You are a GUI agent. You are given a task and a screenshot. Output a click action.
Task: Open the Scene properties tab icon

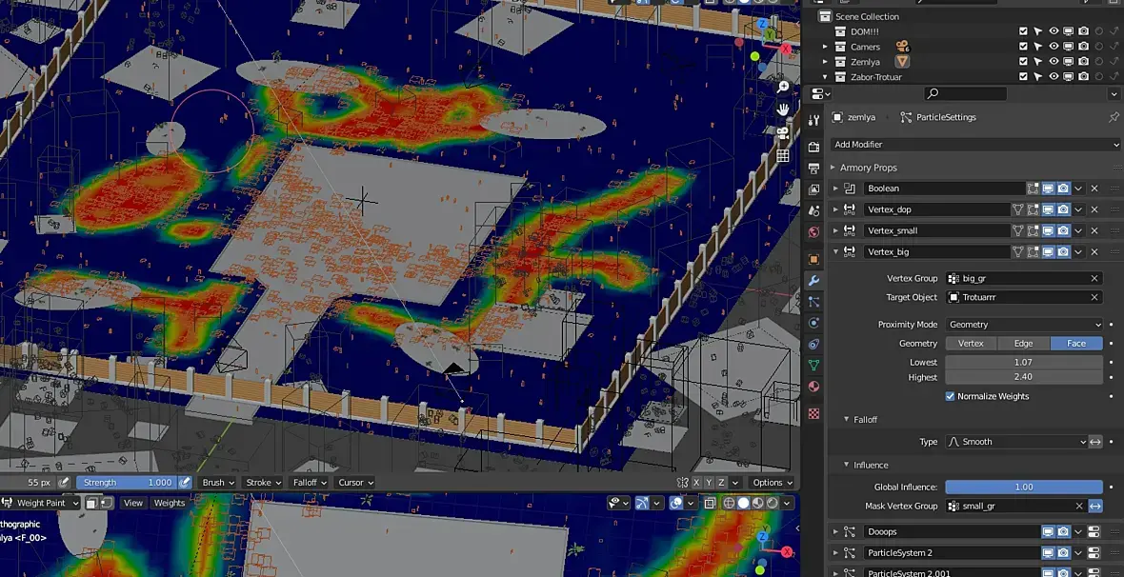point(813,211)
